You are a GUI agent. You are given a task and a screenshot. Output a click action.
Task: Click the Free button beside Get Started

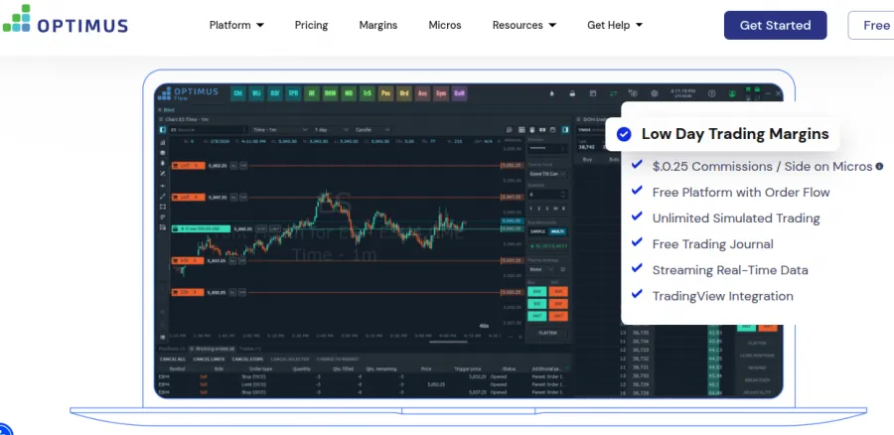[x=872, y=25]
